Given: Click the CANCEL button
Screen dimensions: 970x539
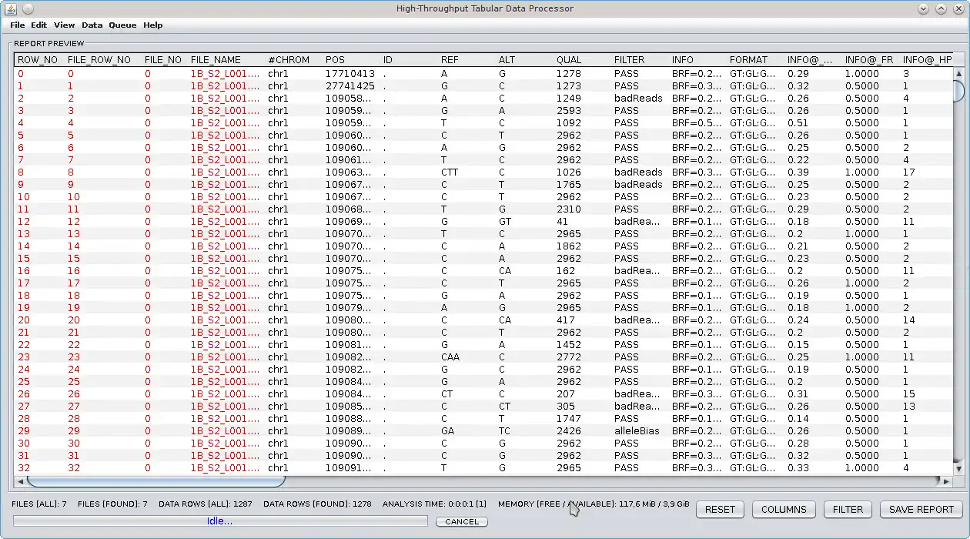Looking at the screenshot, I should (x=462, y=522).
